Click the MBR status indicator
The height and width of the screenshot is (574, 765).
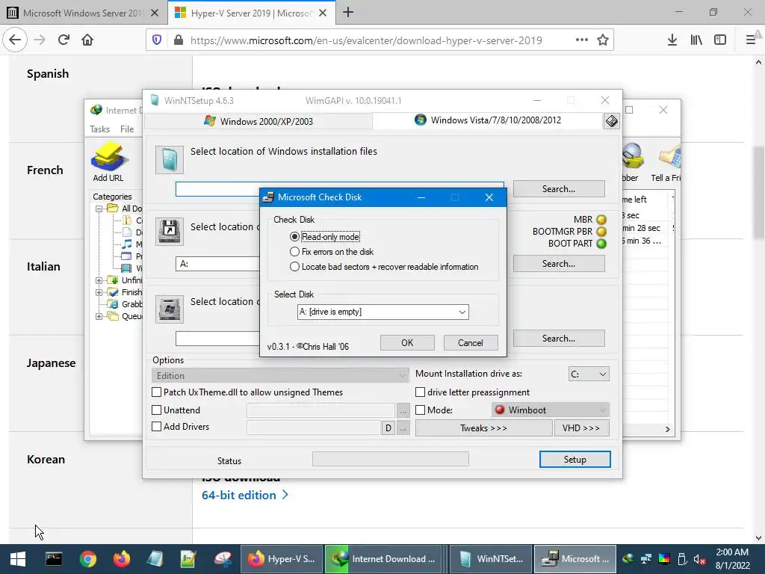[601, 220]
